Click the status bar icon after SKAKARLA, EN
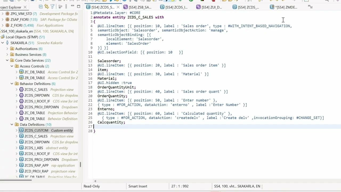Image resolution: width=341 pixels, height=192 pixels. click(262, 186)
